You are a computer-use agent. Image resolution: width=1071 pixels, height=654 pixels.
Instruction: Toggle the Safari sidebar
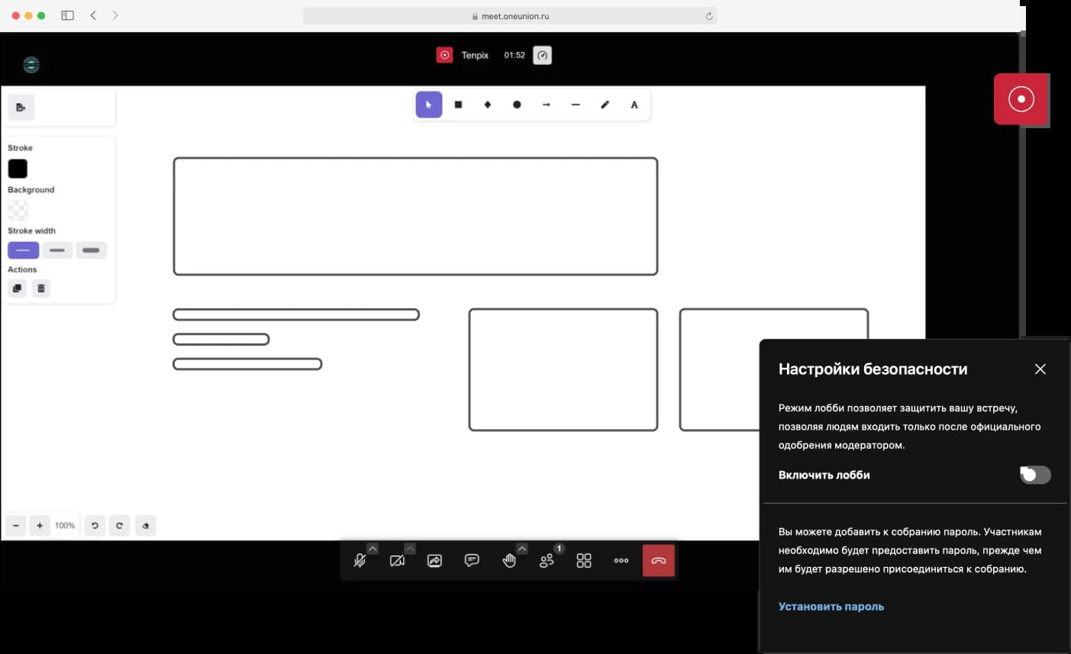click(68, 15)
